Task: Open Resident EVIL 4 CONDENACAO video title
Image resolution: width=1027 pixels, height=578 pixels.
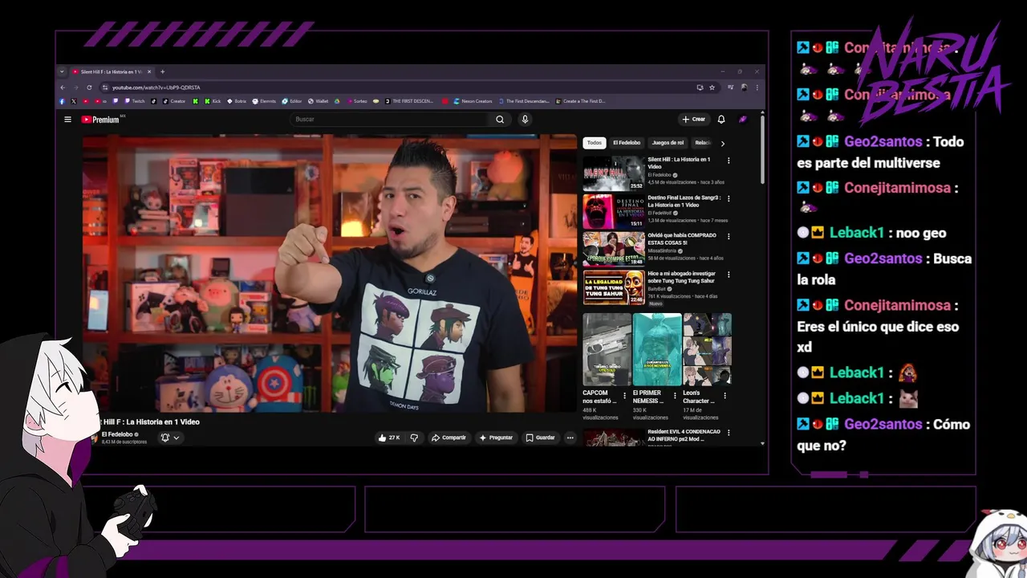Action: [x=684, y=435]
